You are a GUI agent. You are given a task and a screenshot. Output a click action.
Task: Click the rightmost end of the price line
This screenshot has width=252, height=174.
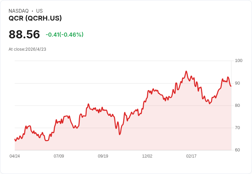tap(231, 86)
